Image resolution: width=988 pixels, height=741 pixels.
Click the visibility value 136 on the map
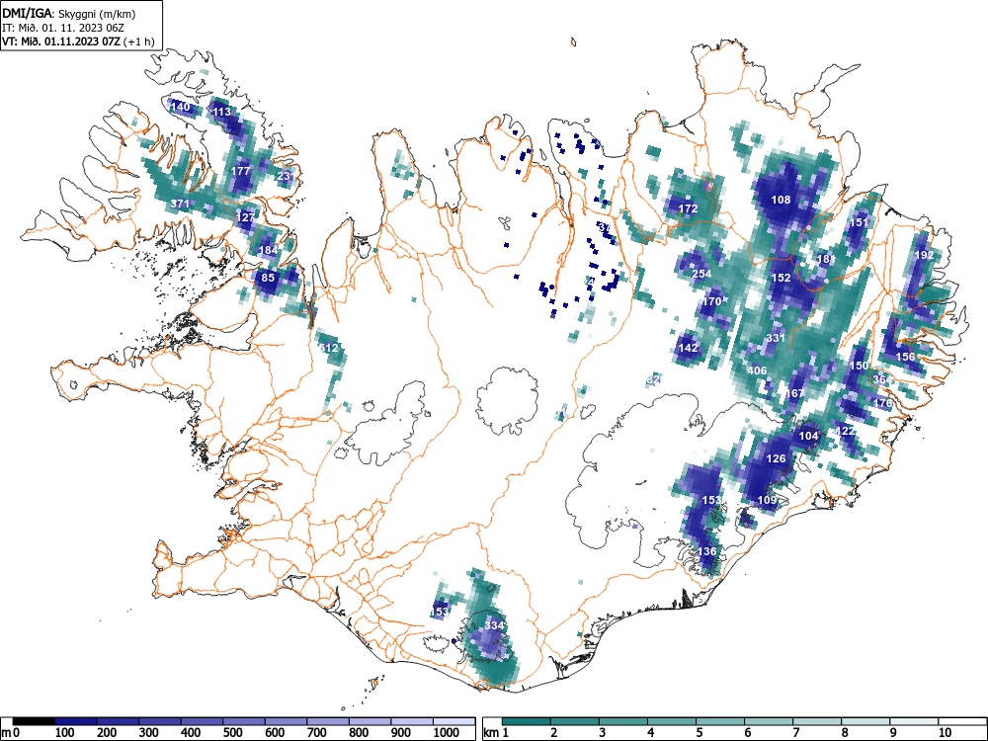(707, 551)
